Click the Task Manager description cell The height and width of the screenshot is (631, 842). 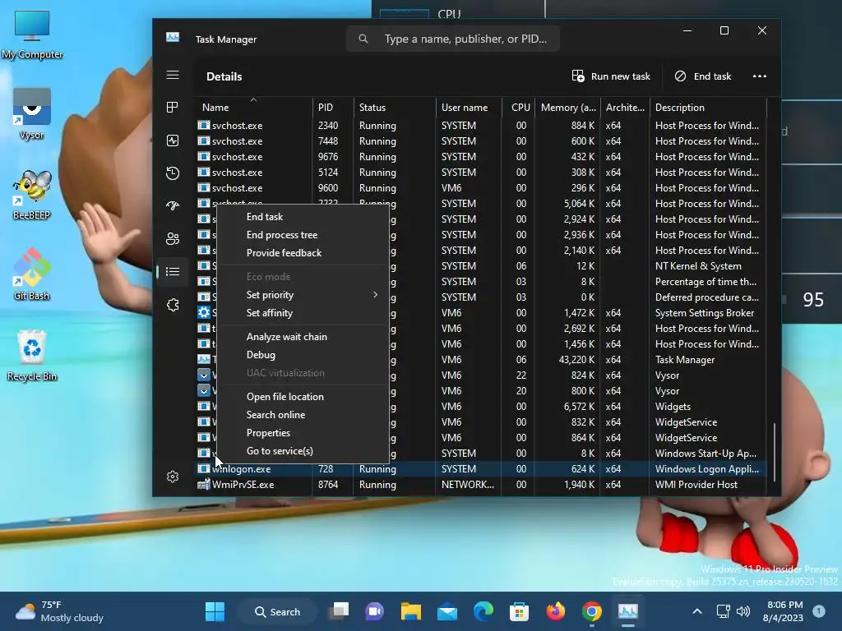pos(685,360)
